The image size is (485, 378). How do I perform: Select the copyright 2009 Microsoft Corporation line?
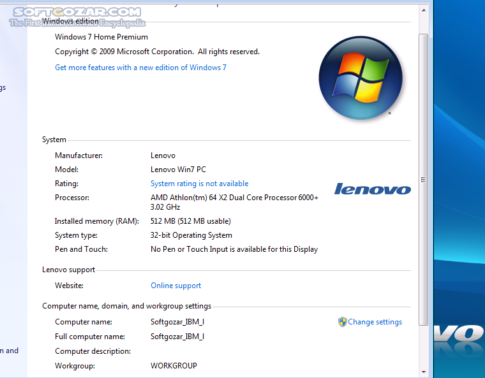[x=157, y=52]
